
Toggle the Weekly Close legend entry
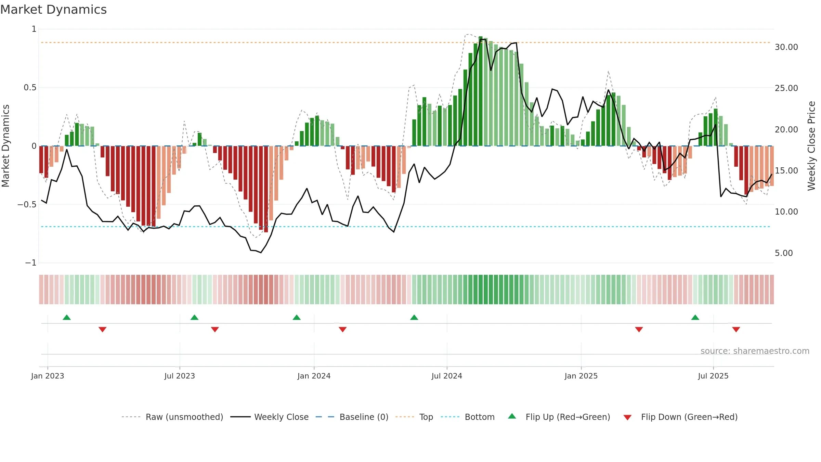click(269, 417)
